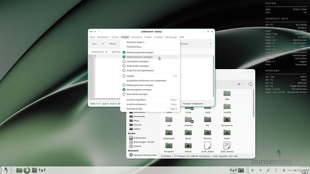310x174 pixels.
Task: Close the prepend.csv tab
Action: 106,52
